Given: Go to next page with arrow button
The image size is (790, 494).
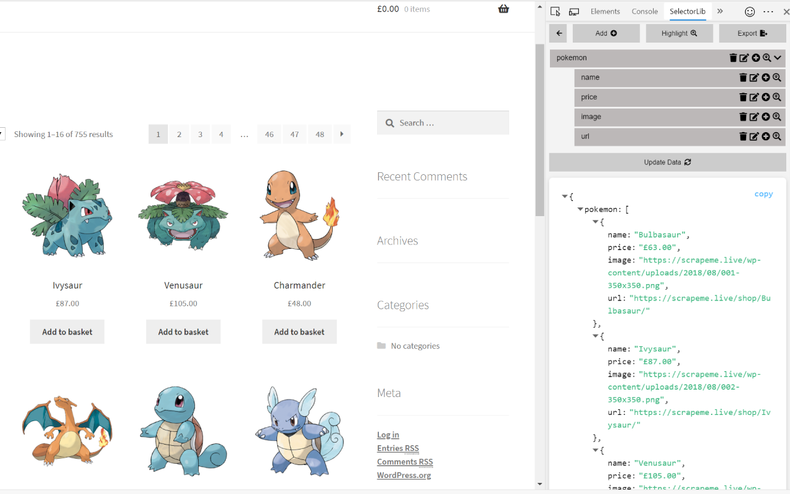Looking at the screenshot, I should (x=342, y=134).
